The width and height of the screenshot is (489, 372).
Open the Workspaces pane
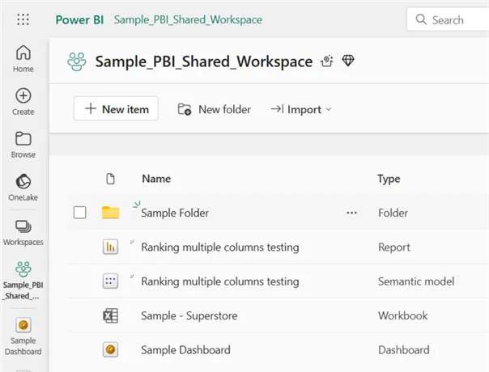[23, 232]
